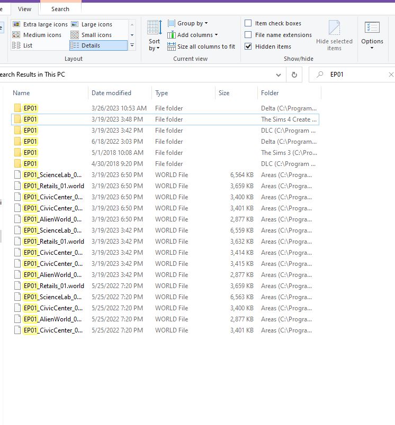Select EP01_AlienWorld file modified 5/25/2022
395x425 pixels.
165,319
